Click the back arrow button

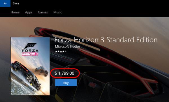tap(5, 3)
